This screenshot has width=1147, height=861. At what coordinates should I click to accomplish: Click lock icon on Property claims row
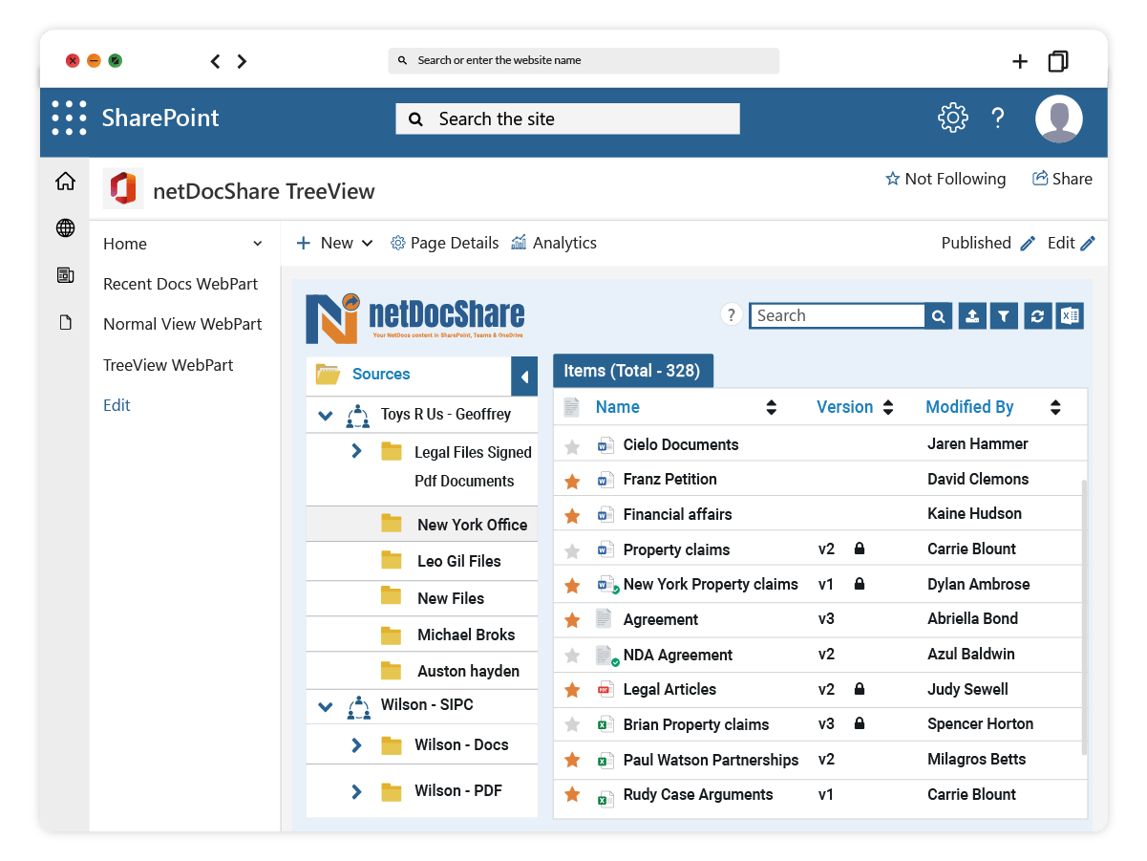point(860,549)
